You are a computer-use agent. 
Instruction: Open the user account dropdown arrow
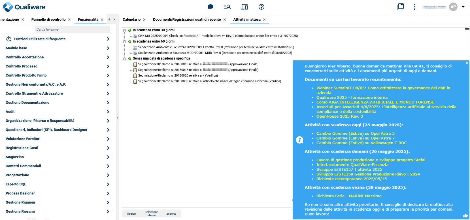tap(463, 7)
